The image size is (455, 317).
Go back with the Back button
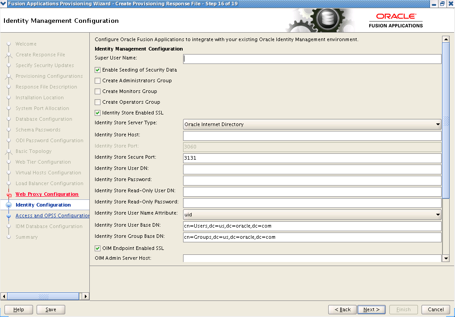pyautogui.click(x=342, y=310)
